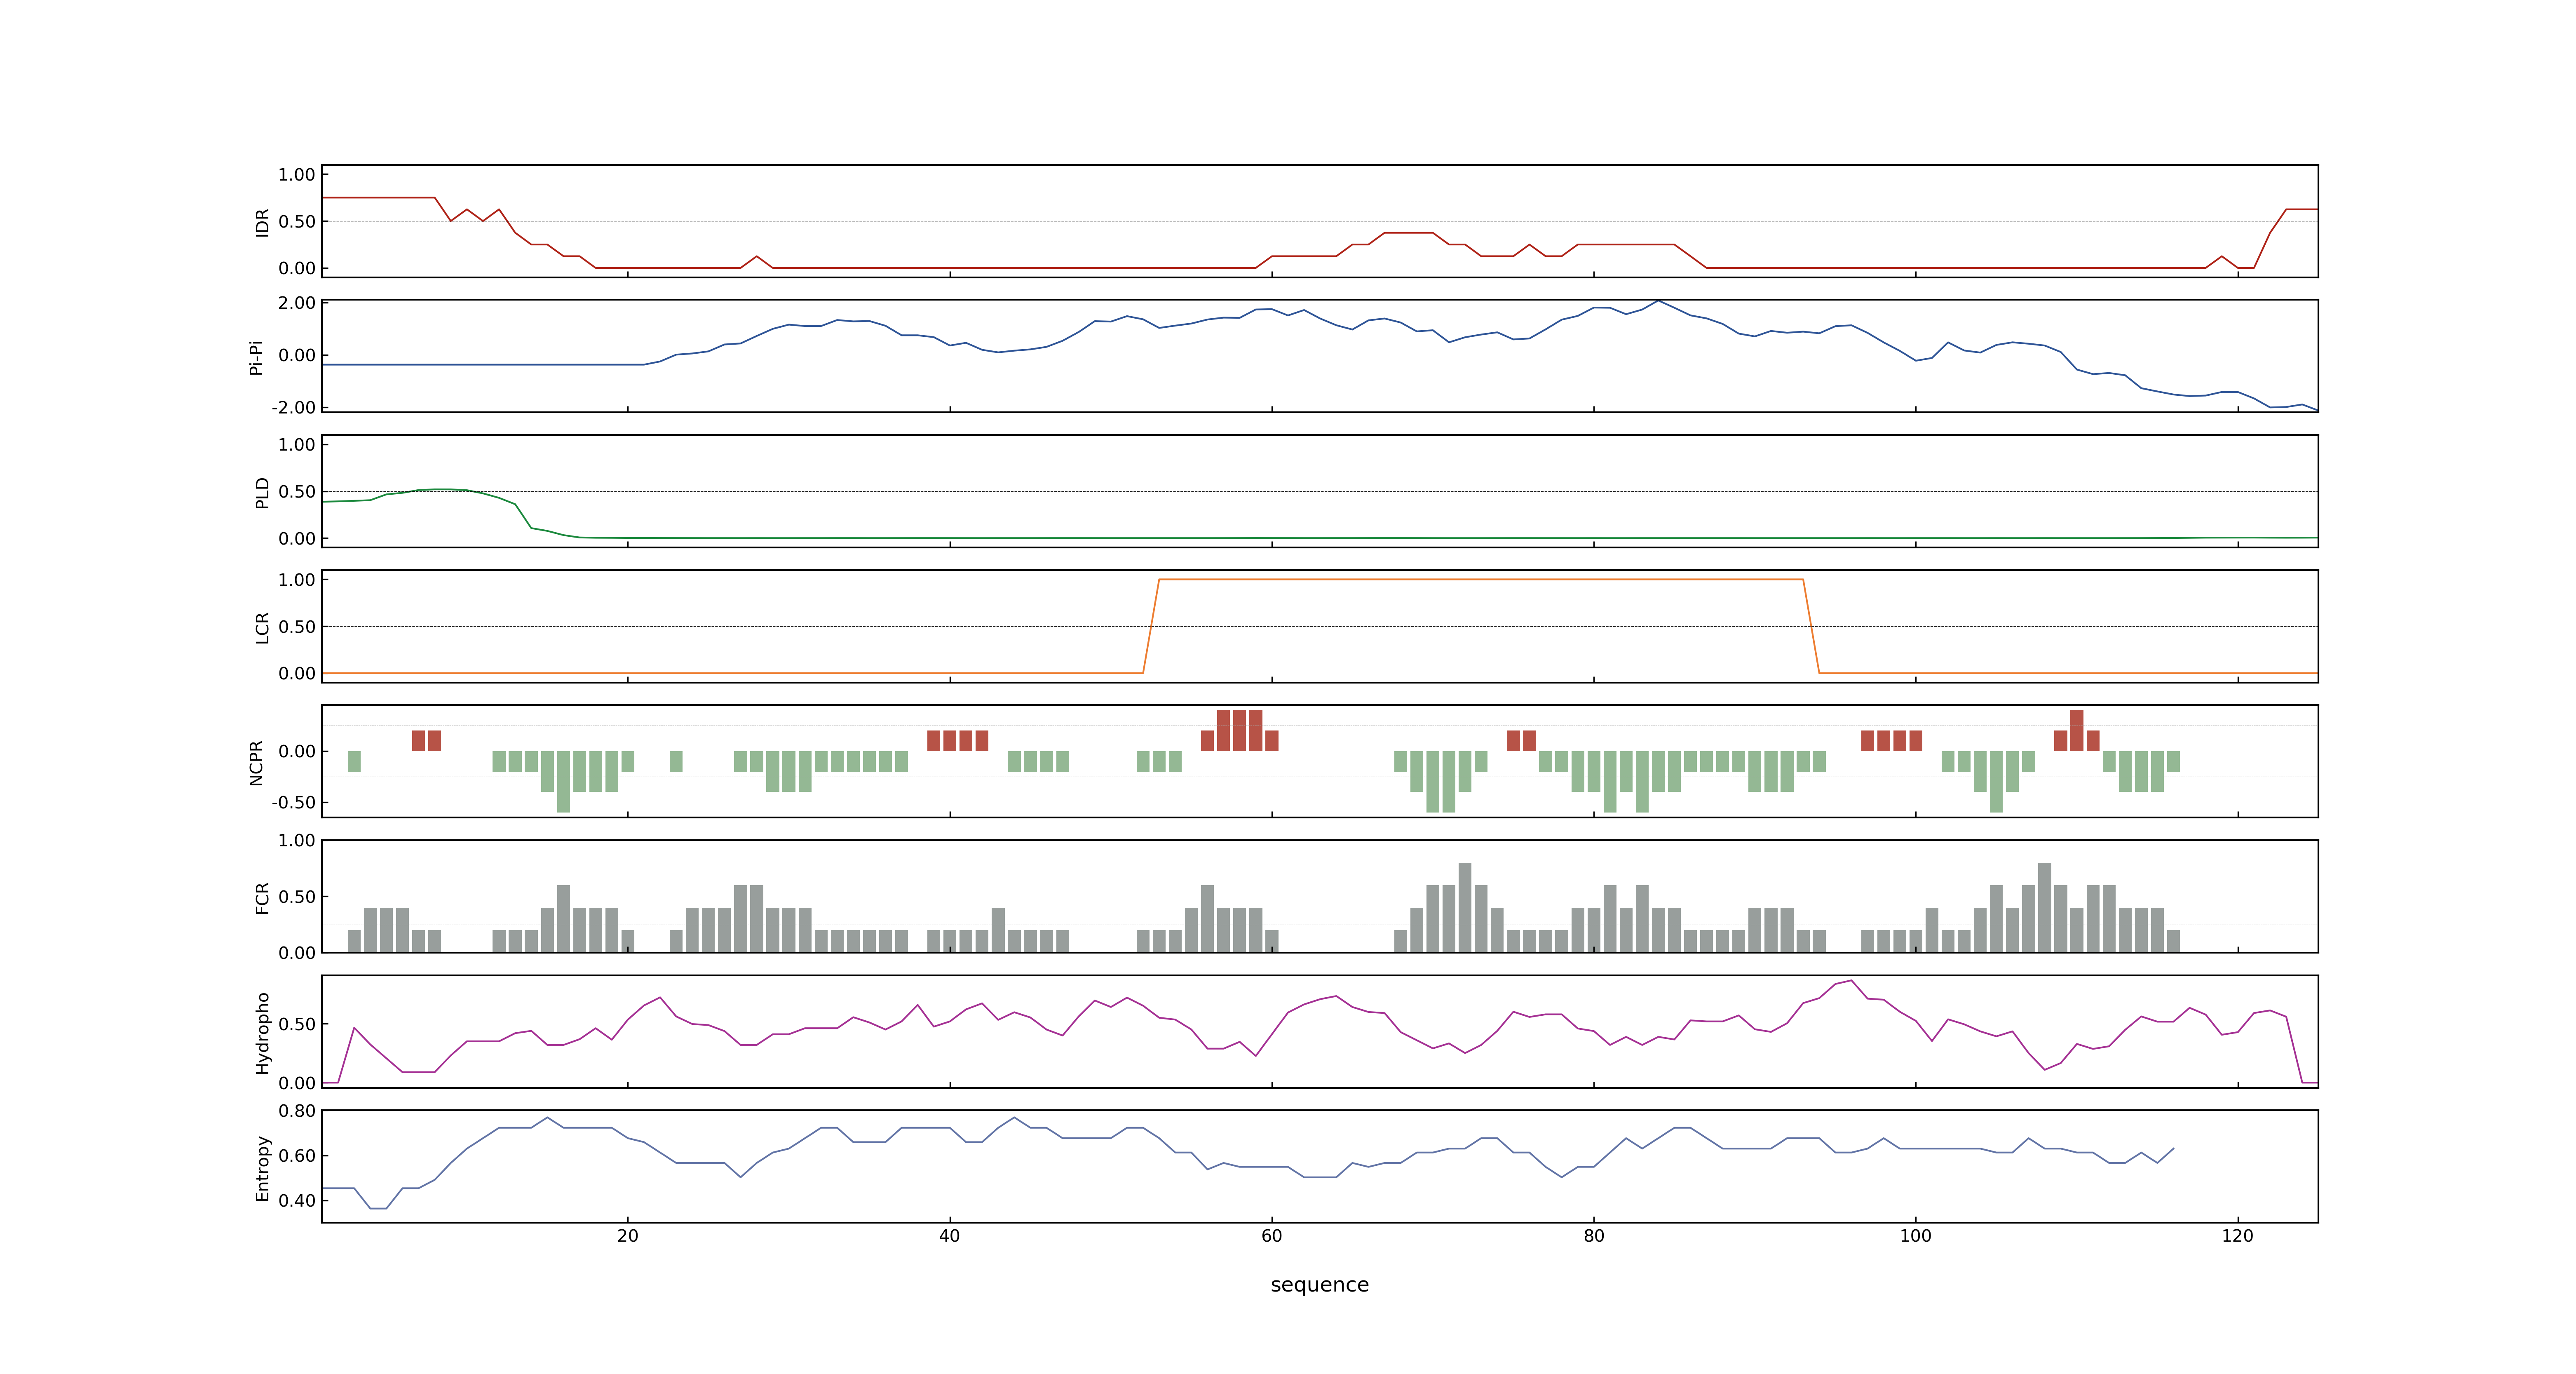Click the Hydropho axis label
Image resolution: width=2576 pixels, height=1374 pixels.
coord(262,1033)
